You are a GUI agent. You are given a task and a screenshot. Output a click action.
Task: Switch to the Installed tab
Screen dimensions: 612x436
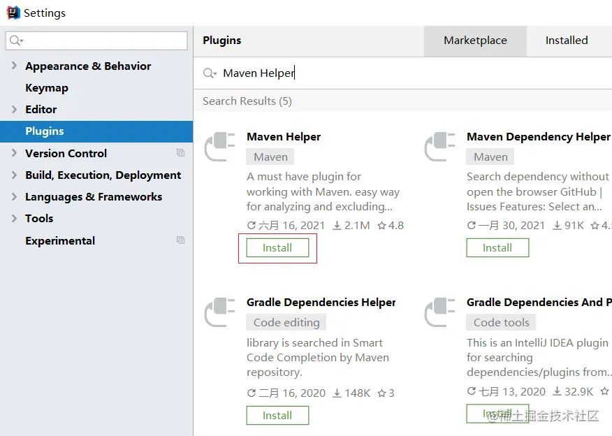567,41
